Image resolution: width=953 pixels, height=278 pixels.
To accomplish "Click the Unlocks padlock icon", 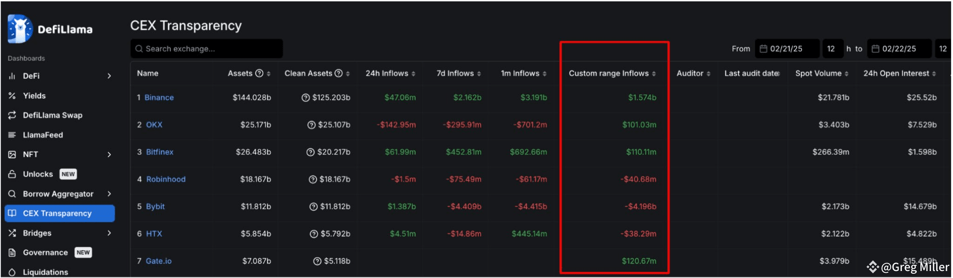I will tap(12, 174).
